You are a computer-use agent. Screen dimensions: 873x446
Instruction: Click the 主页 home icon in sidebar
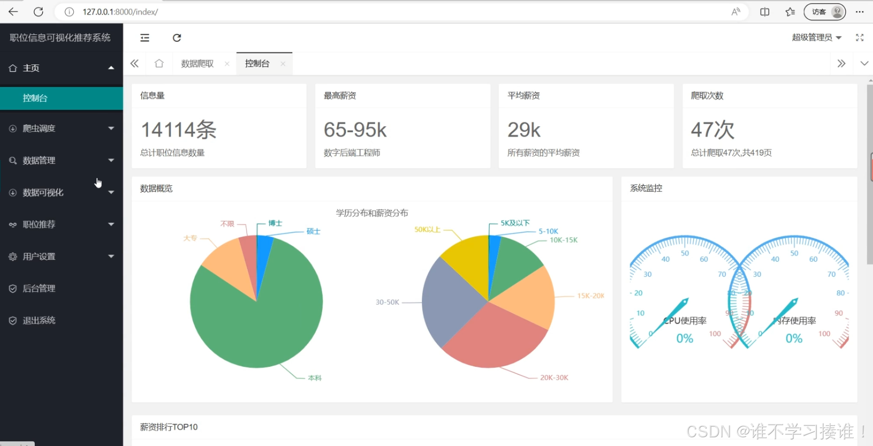pyautogui.click(x=13, y=68)
